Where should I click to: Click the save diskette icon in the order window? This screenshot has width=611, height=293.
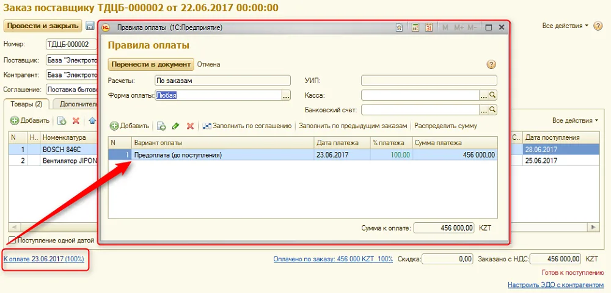[90, 26]
